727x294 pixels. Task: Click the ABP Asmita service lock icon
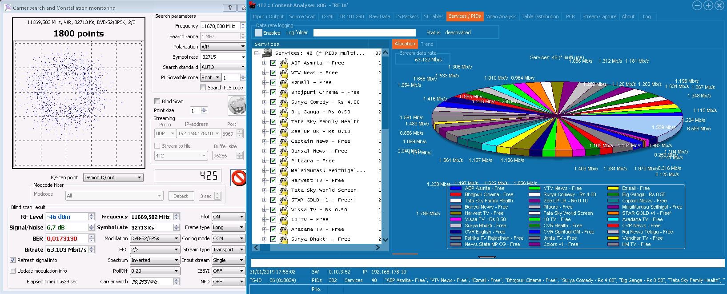tap(284, 63)
